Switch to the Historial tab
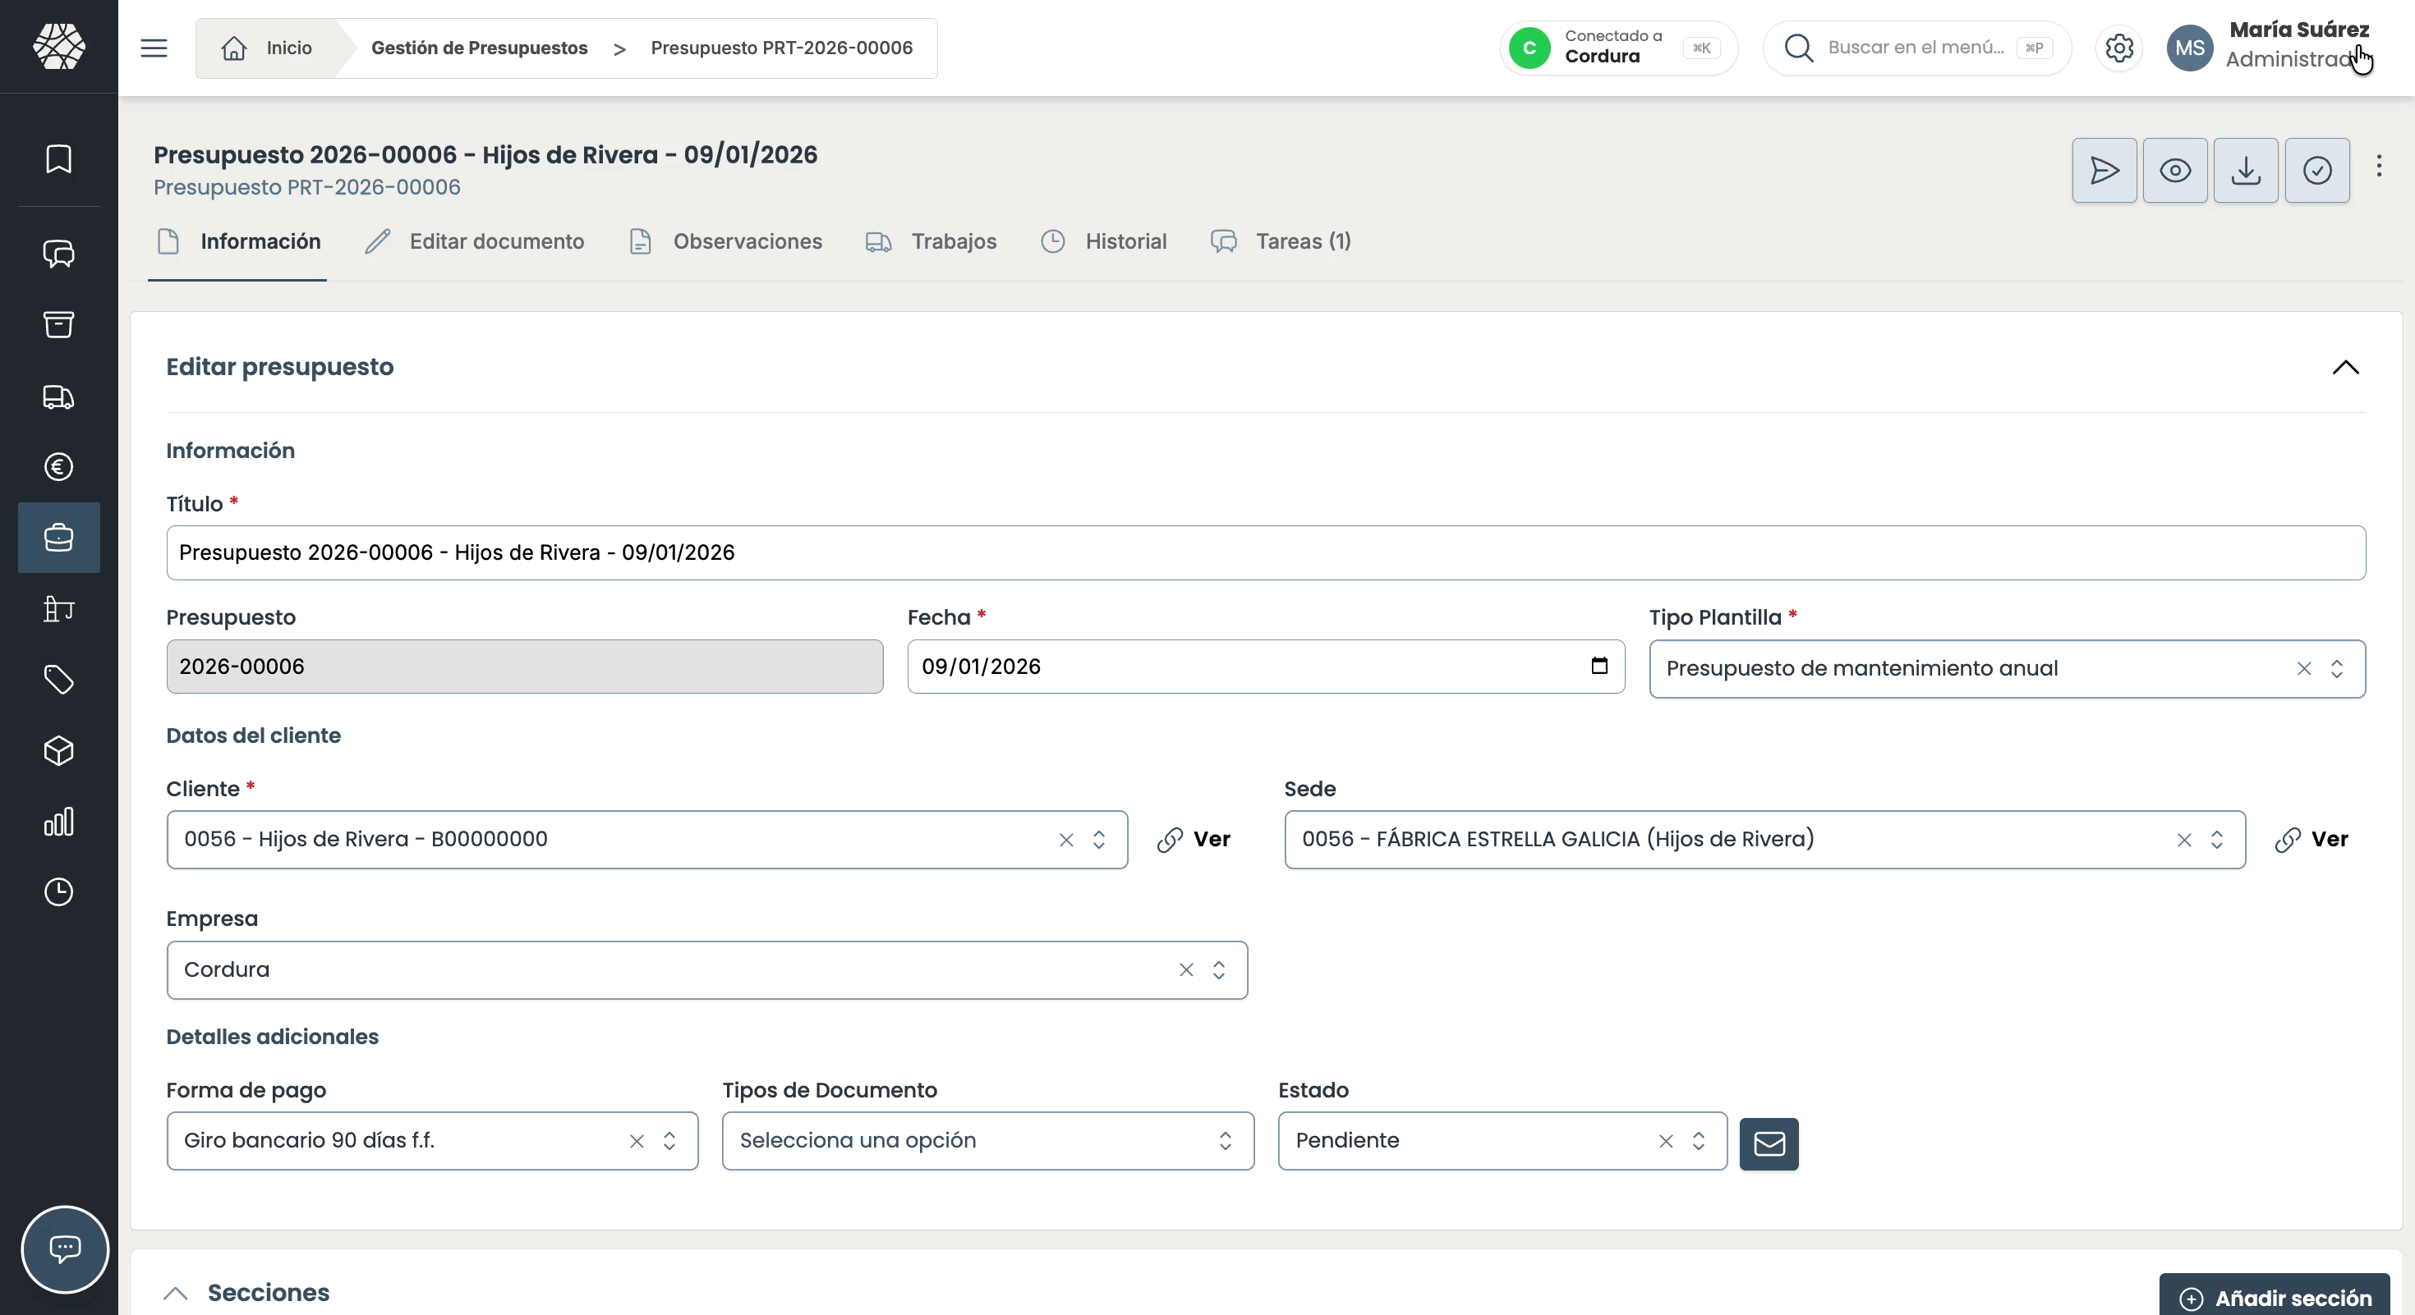The image size is (2415, 1315). point(1103,241)
